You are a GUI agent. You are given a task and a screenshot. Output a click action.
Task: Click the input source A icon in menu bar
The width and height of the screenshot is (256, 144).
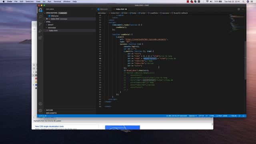tap(199, 2)
